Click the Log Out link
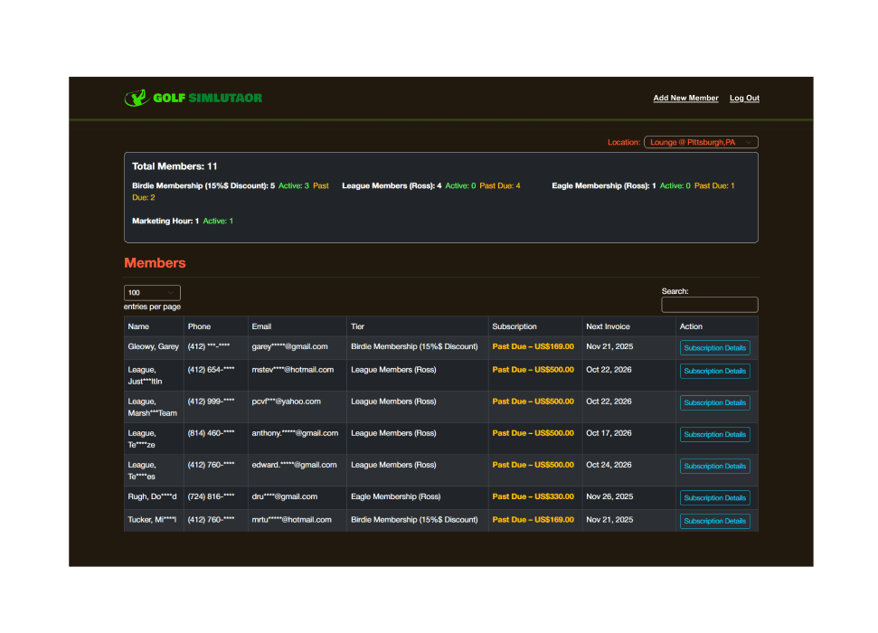This screenshot has width=878, height=633. pos(744,99)
